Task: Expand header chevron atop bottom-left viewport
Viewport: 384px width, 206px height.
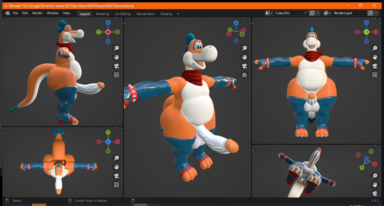Action: (117, 128)
